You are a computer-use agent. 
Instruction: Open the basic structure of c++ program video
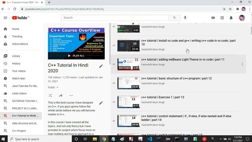click(176, 78)
